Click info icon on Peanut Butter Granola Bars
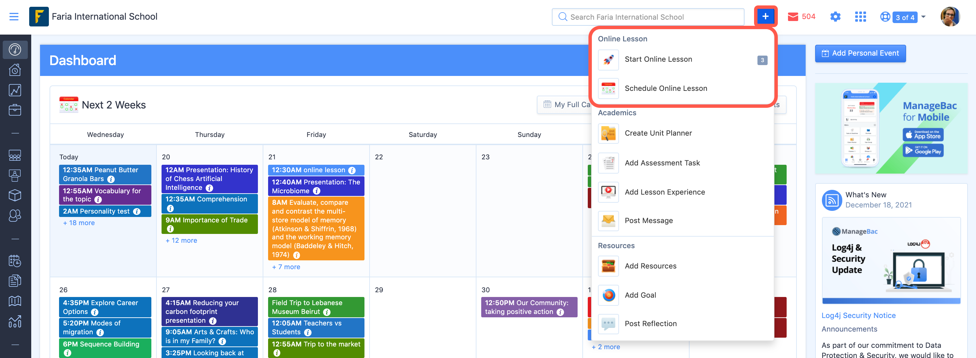Screen dimensions: 976x358 pyautogui.click(x=111, y=179)
